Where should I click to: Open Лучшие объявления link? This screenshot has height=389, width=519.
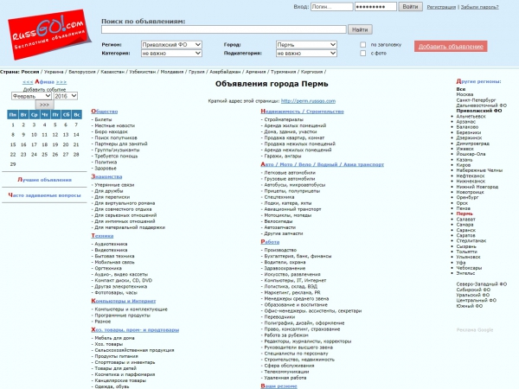45,180
